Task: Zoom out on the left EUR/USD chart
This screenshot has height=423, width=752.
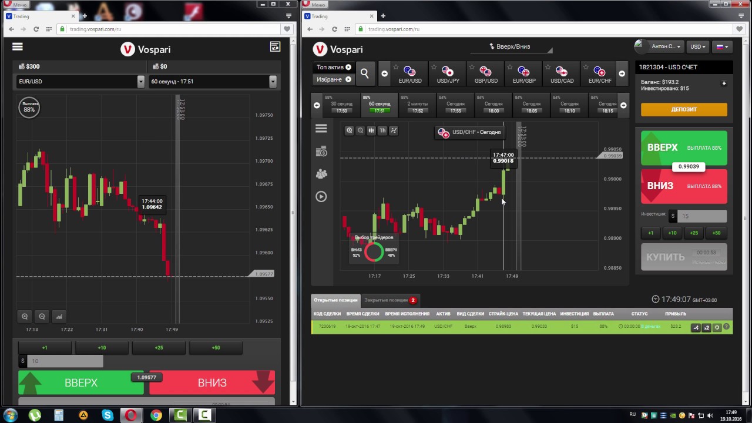Action: 42,317
